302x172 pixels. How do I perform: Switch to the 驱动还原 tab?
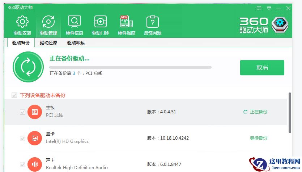(x=48, y=42)
